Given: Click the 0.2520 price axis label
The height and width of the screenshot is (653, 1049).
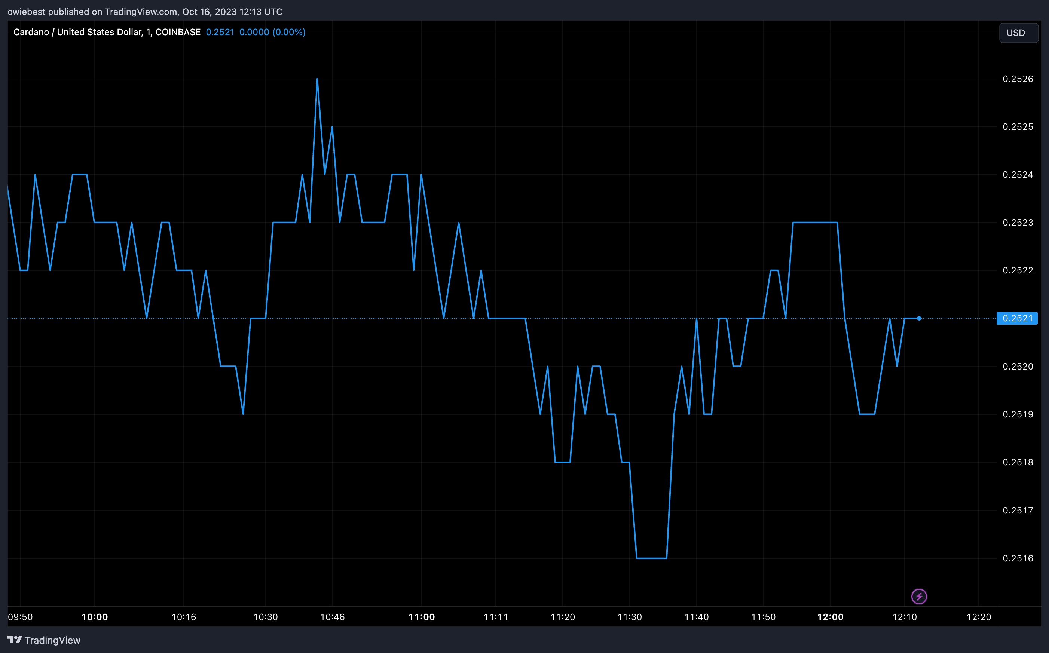Looking at the screenshot, I should [x=1018, y=366].
